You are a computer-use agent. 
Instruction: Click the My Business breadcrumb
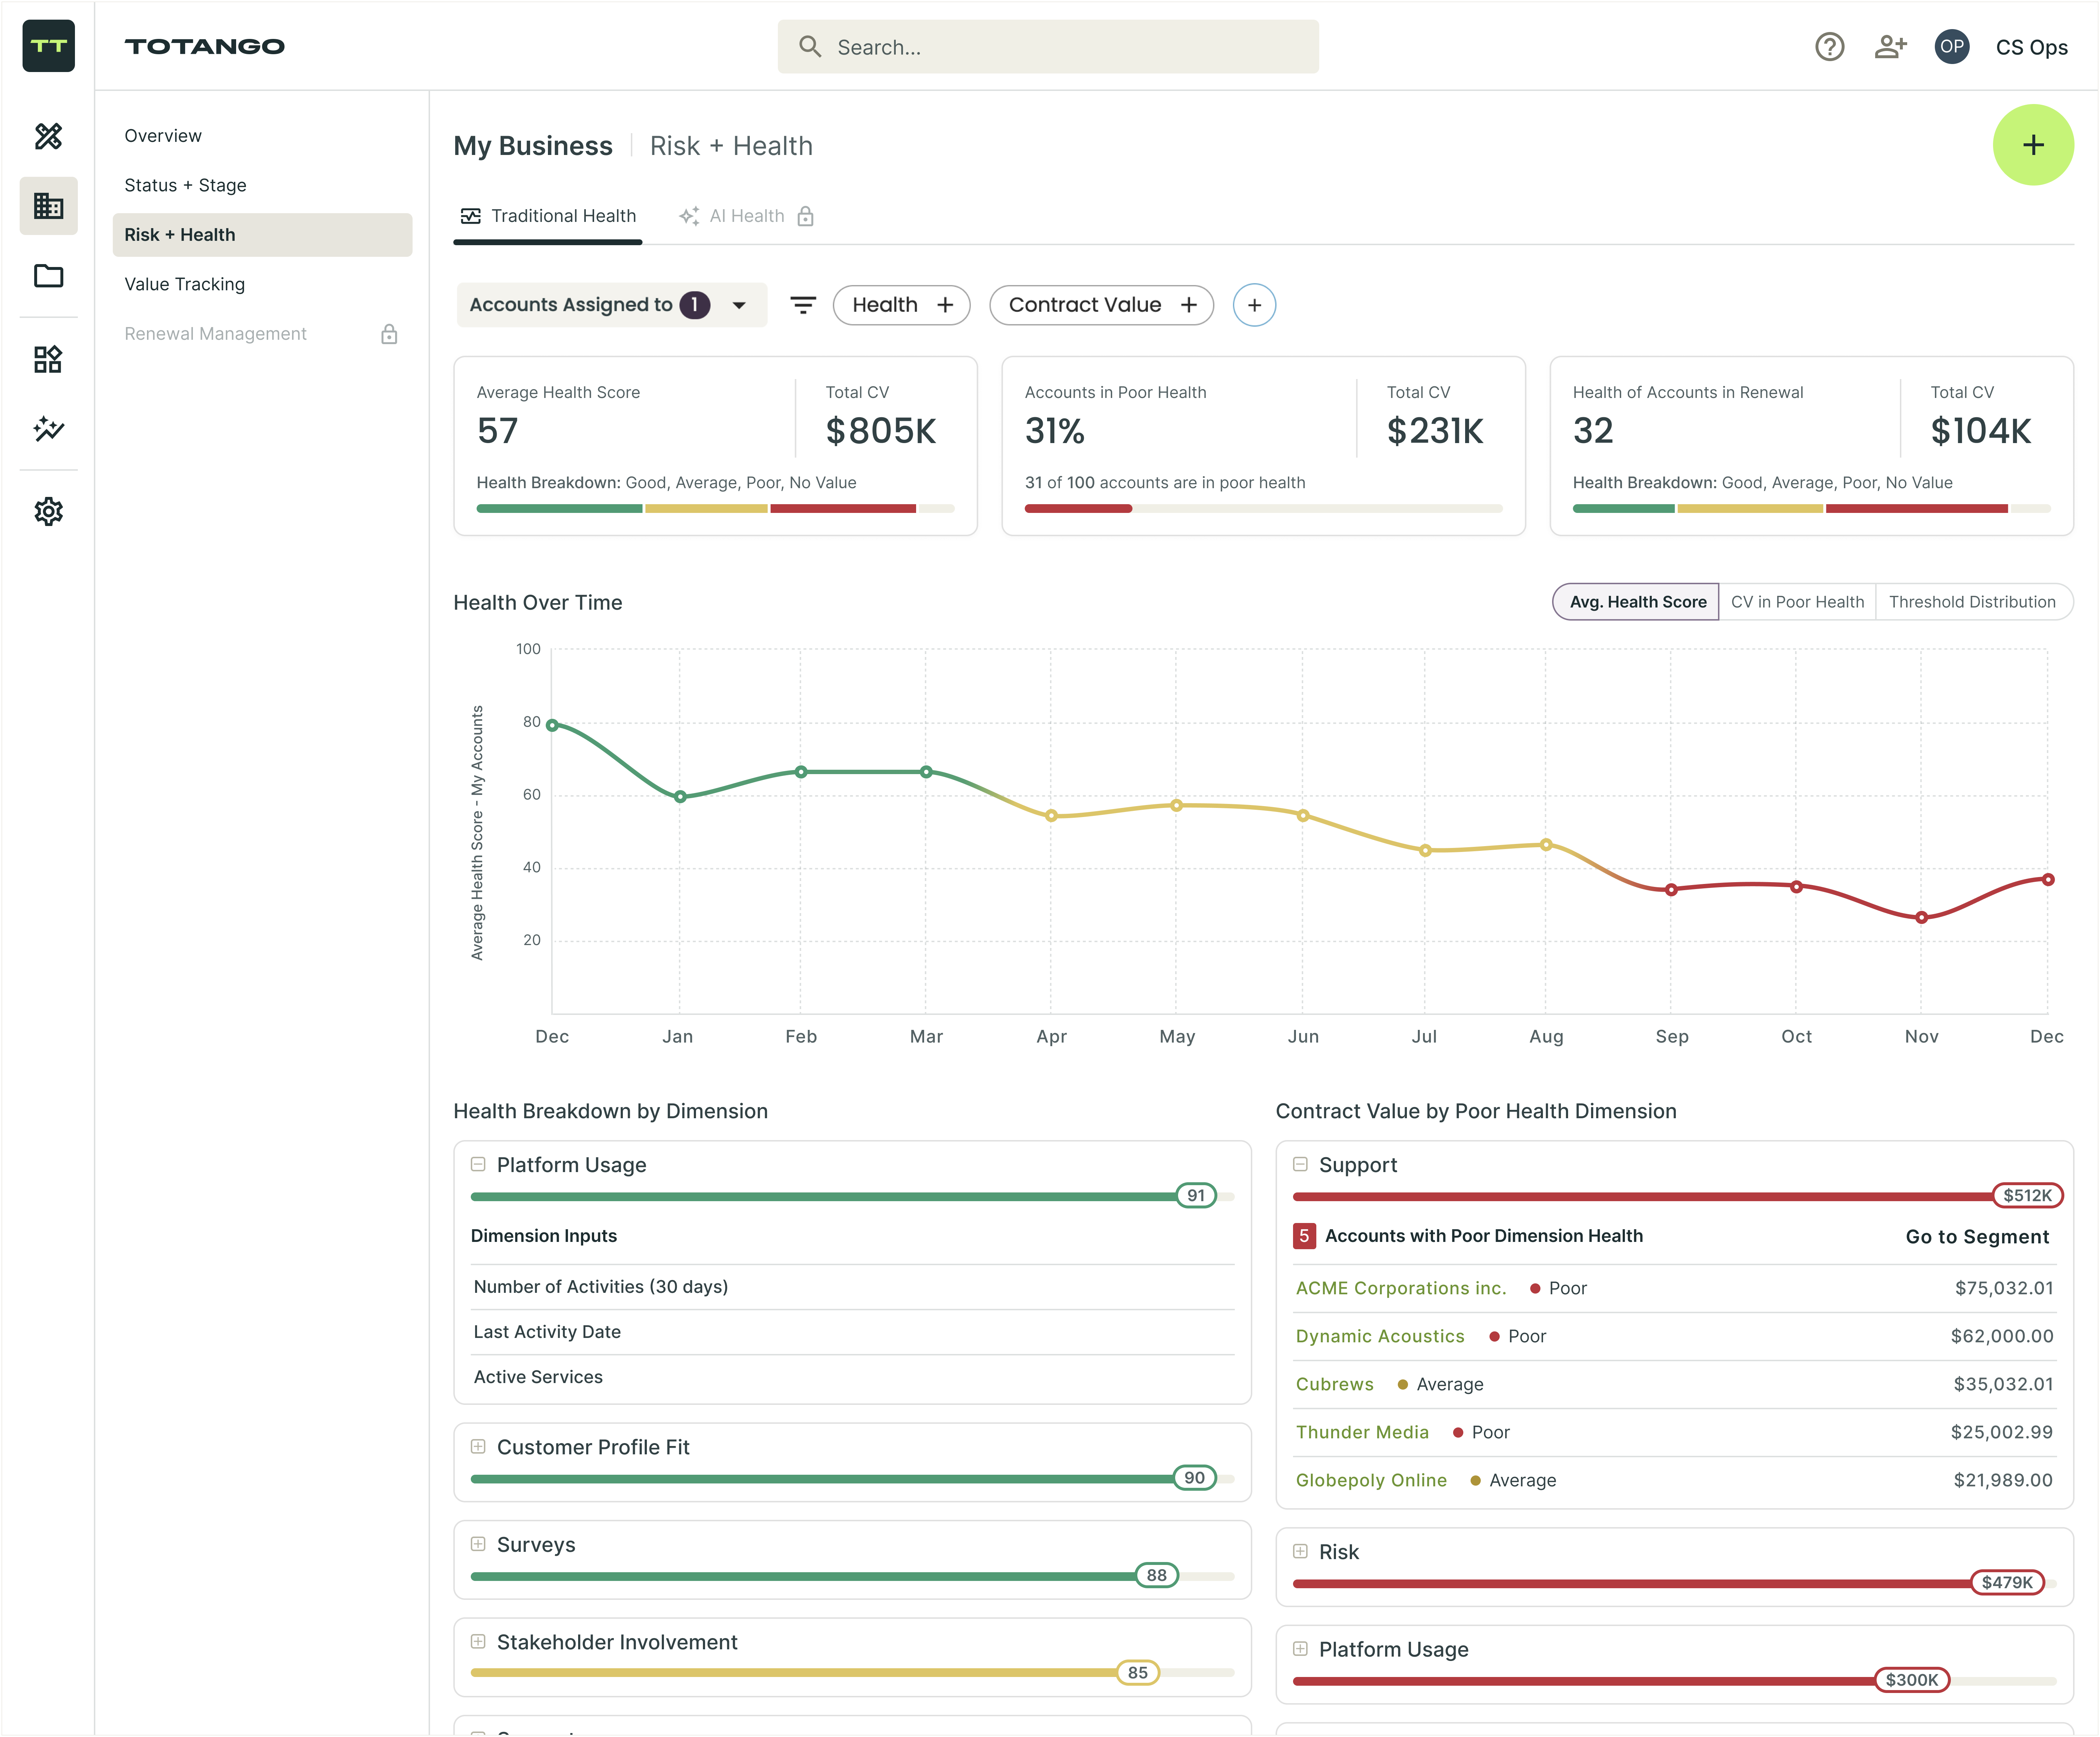coord(533,146)
